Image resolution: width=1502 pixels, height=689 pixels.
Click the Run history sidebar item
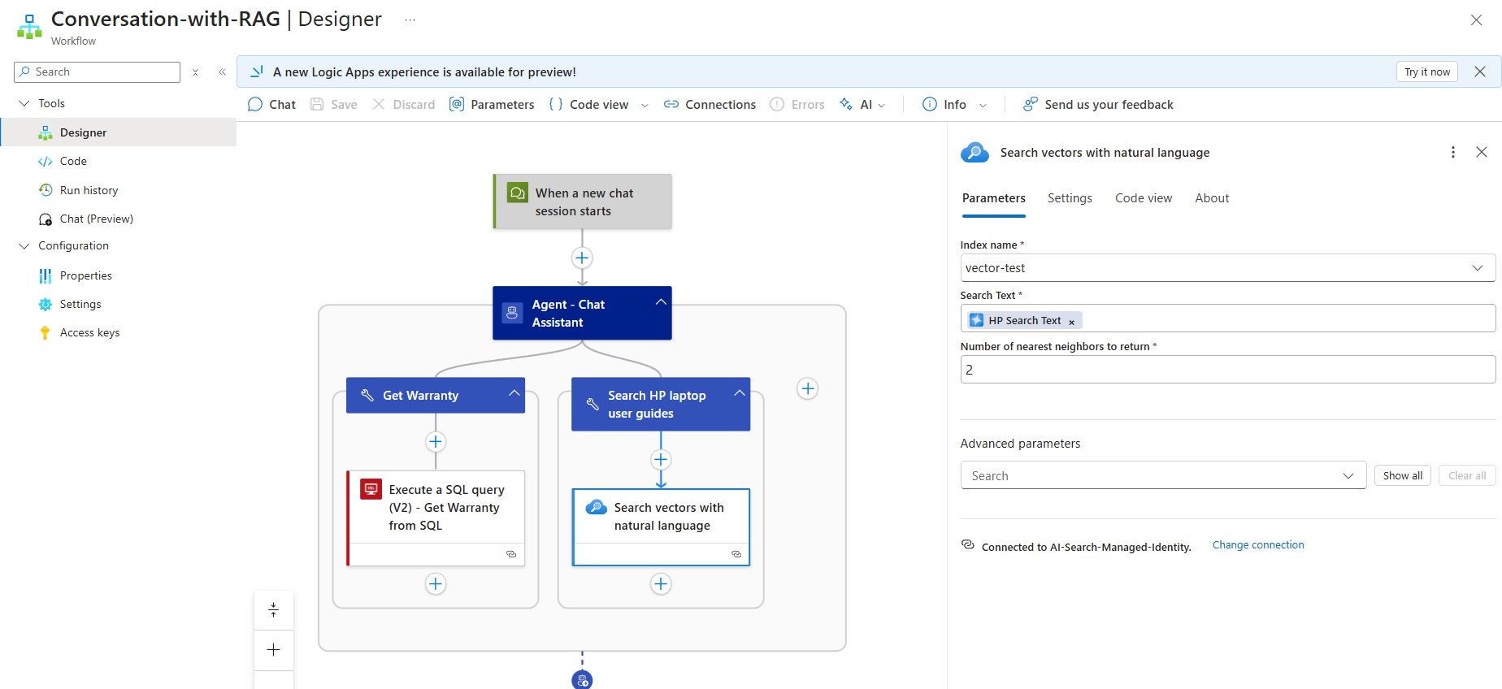pos(89,190)
